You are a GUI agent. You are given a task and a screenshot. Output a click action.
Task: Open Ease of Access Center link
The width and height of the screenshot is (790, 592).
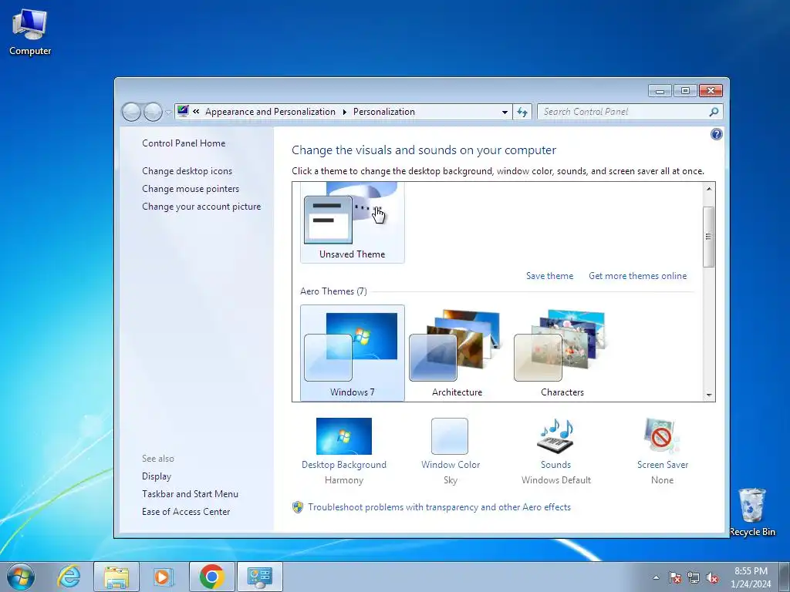(x=186, y=512)
